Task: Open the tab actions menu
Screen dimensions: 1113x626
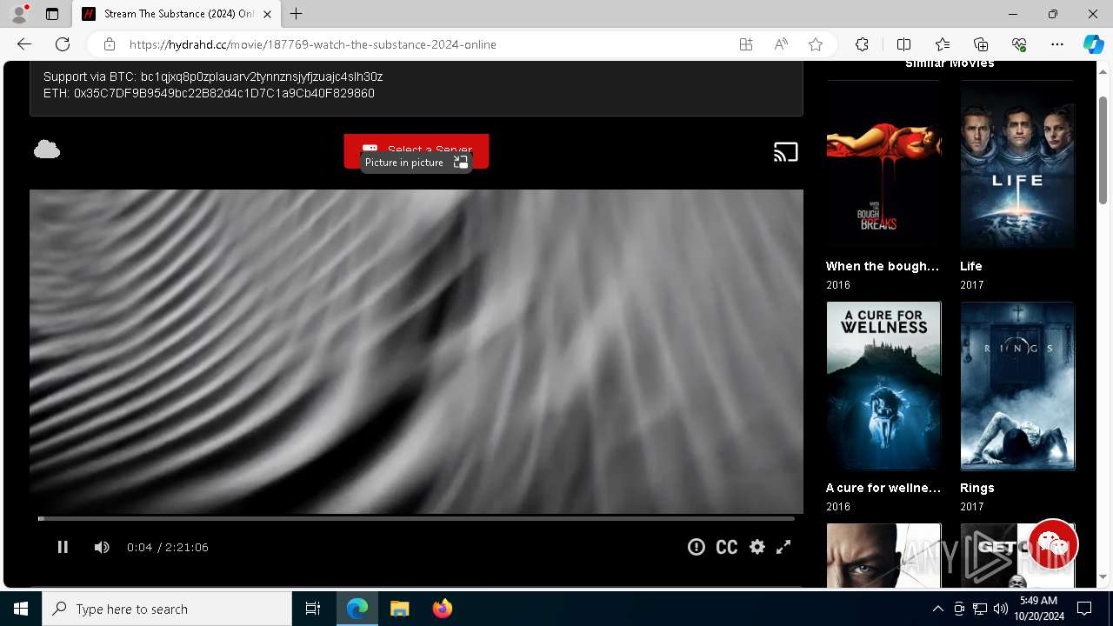Action: pyautogui.click(x=52, y=14)
